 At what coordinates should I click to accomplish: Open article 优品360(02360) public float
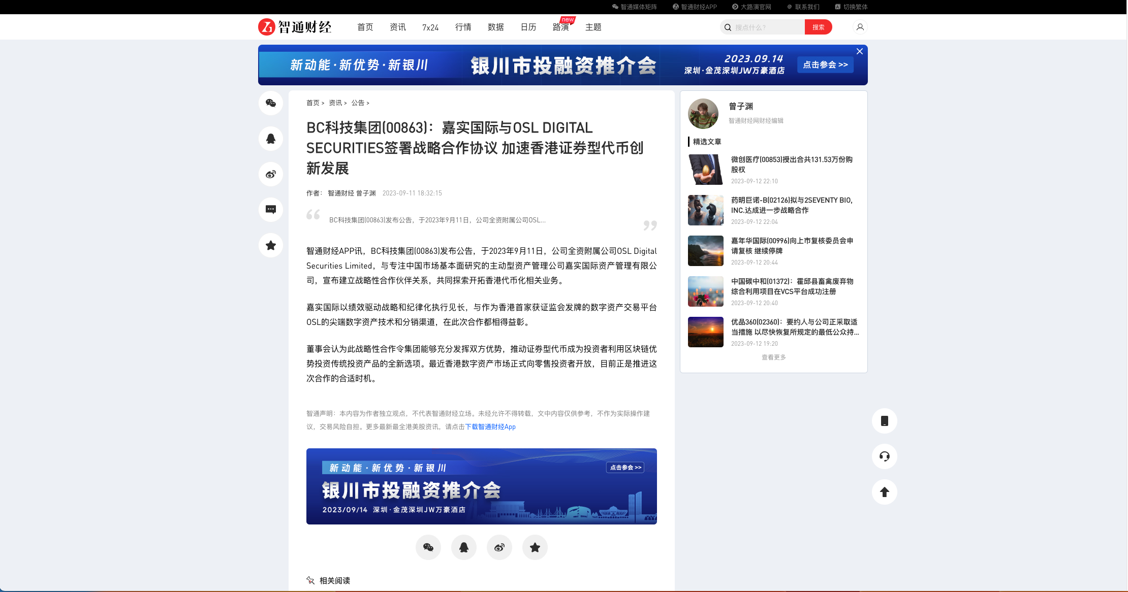coord(795,327)
